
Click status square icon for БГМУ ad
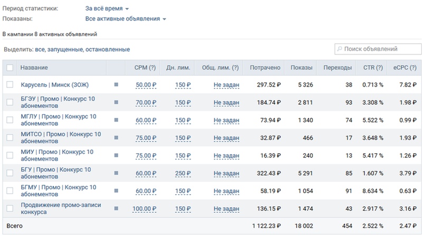tap(116, 191)
